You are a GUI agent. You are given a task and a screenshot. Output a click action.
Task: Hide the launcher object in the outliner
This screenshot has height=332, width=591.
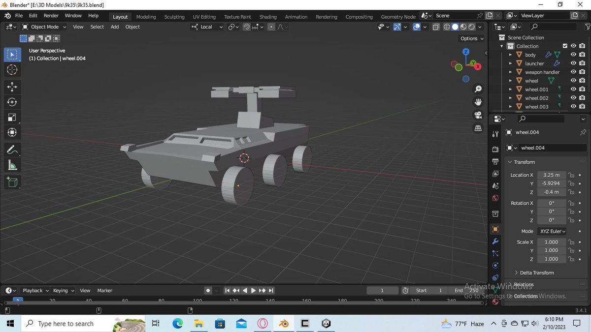(x=573, y=63)
